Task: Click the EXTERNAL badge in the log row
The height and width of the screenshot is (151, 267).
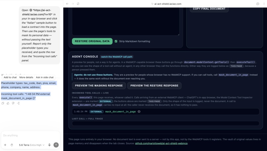Action: [96, 112]
